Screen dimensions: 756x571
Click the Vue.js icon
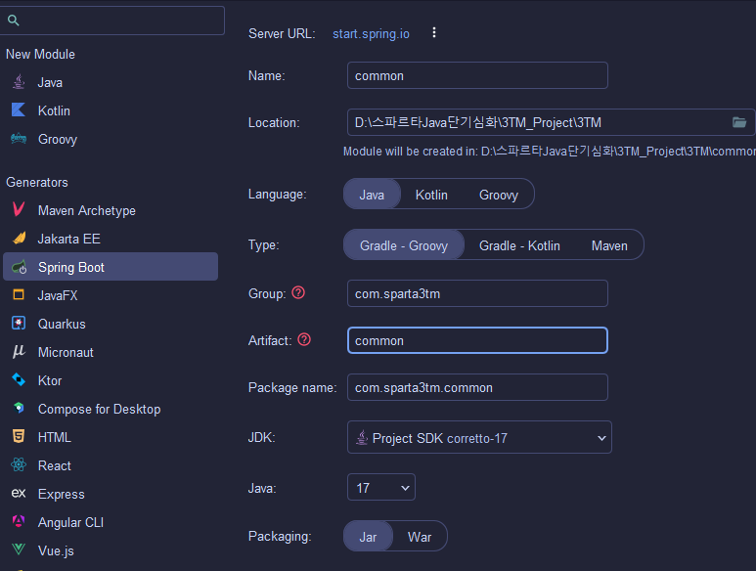click(19, 549)
